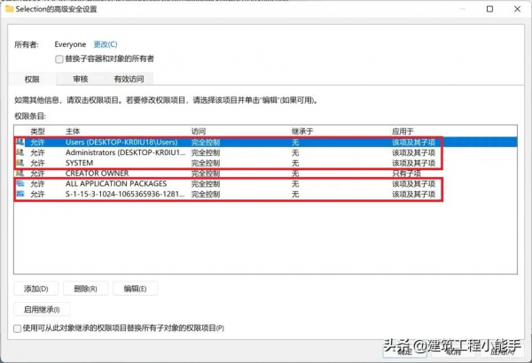Toggle 替换子容器和对象的所有者 checkbox
The width and height of the screenshot is (532, 363).
(x=59, y=59)
